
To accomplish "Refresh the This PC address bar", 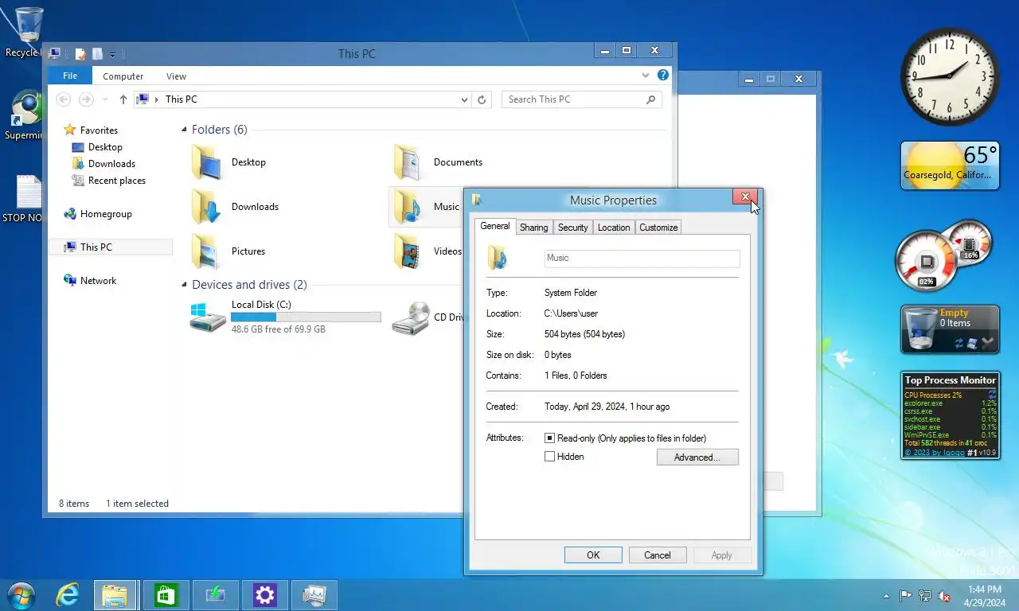I will point(482,99).
